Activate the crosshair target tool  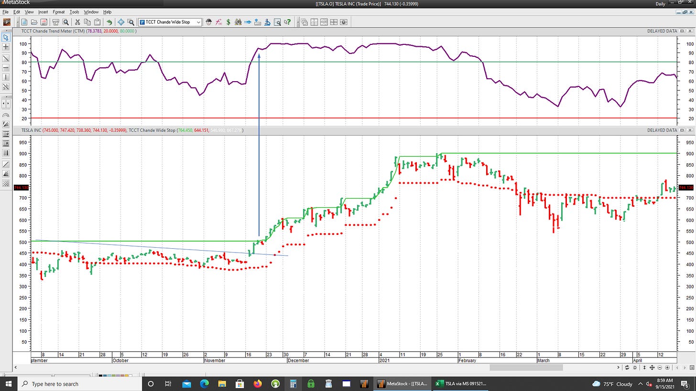click(121, 22)
